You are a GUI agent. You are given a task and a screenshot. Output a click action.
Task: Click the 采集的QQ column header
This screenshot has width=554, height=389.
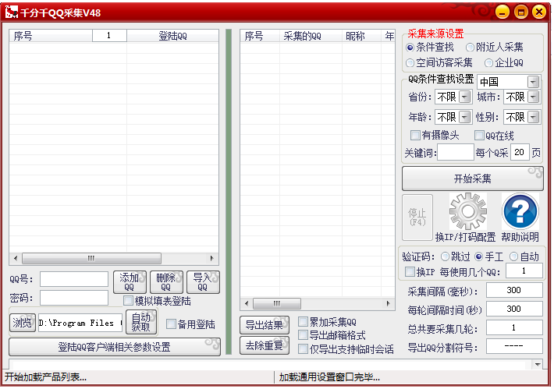(311, 36)
